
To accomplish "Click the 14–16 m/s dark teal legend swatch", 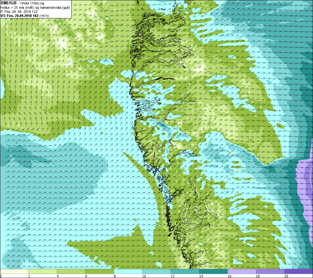I will (213, 271).
